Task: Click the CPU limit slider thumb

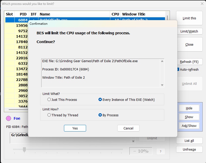Action: [24, 150]
